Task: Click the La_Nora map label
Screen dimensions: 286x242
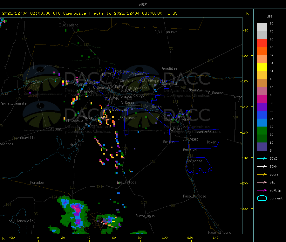Action: pyautogui.click(x=126, y=80)
